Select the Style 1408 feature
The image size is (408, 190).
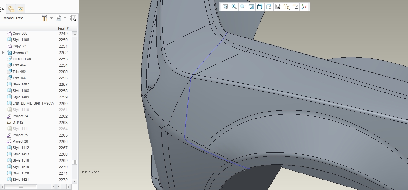pyautogui.click(x=21, y=91)
